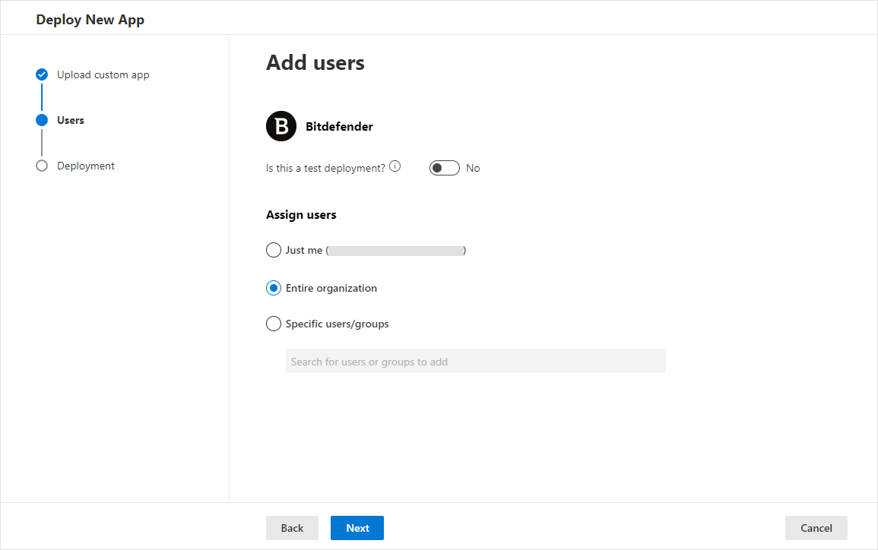Click the completed checkmark beside Upload custom app
This screenshot has height=550, width=878.
tap(42, 74)
